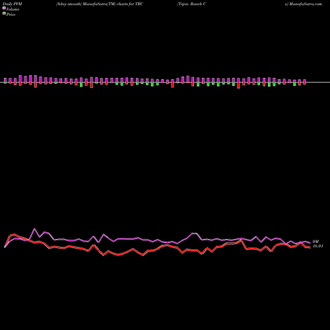
Task: Click the Tejon Ranch company name text
Action: tap(191, 4)
